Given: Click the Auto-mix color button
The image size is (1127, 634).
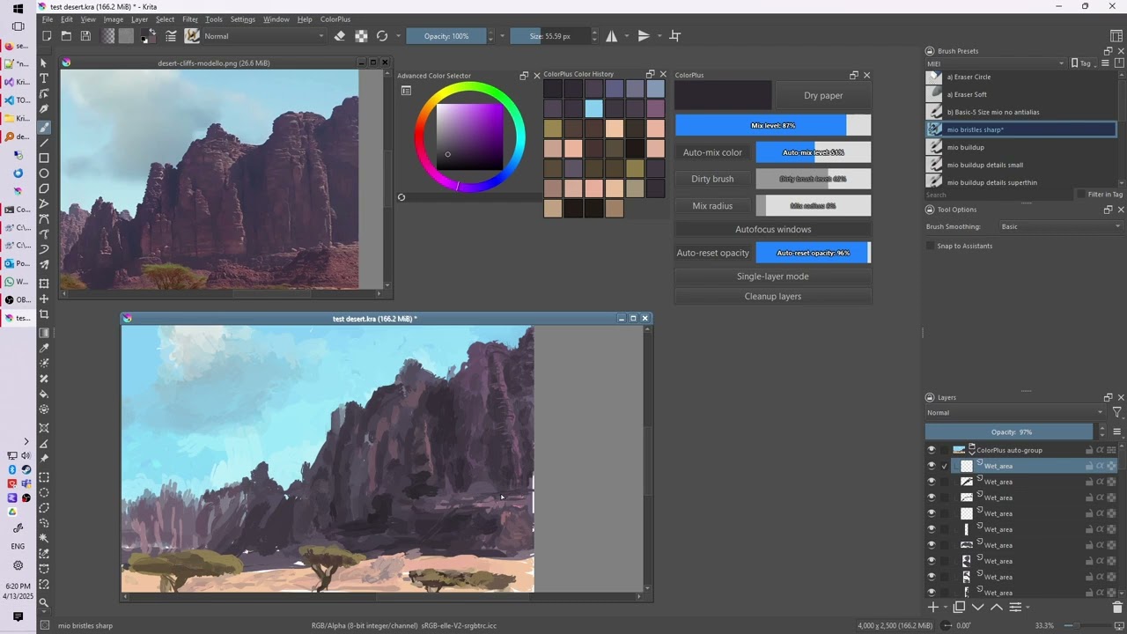Looking at the screenshot, I should point(712,152).
